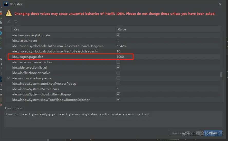Viewport: 228px width, 141px height.
Task: Select the ide.wide.selection.list.ui key text
Action: (x=29, y=67)
